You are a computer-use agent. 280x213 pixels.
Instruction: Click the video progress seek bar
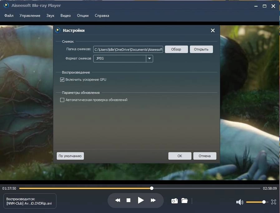[140, 188]
